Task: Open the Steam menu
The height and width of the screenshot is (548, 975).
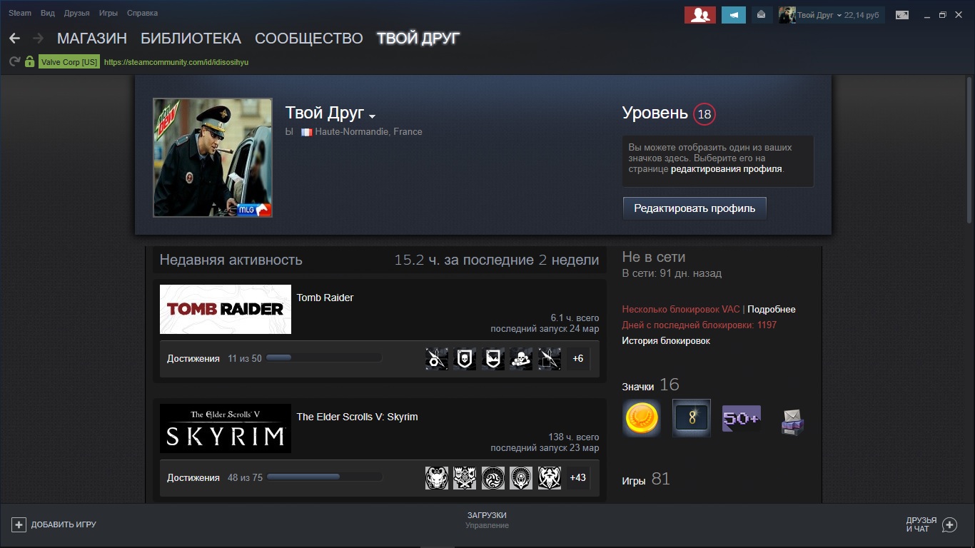Action: point(20,13)
